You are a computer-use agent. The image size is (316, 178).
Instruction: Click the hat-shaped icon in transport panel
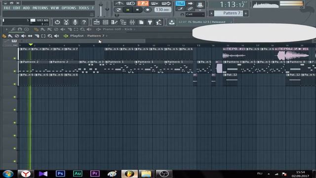tap(199, 4)
